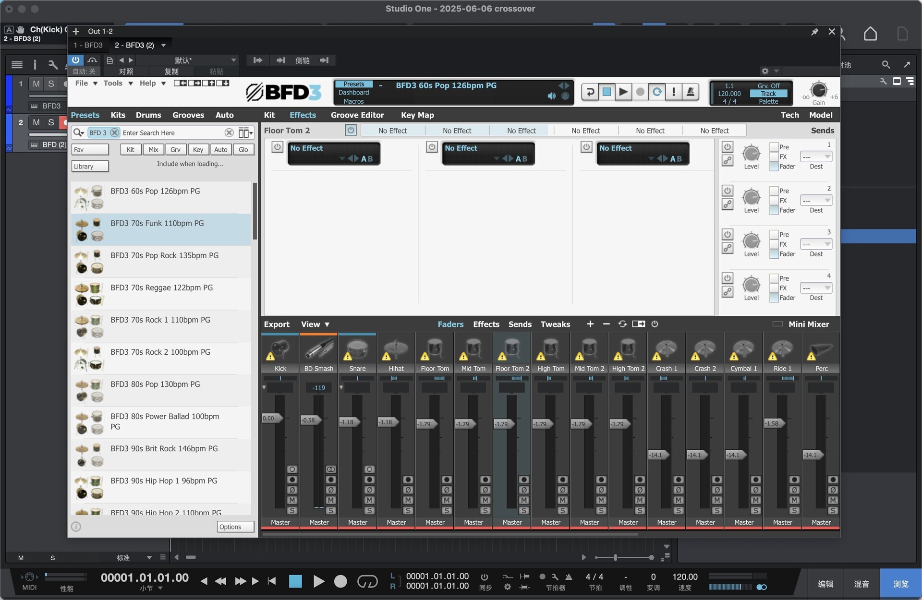This screenshot has width=922, height=600.
Task: Click the mixer reset refresh icon
Action: click(622, 324)
